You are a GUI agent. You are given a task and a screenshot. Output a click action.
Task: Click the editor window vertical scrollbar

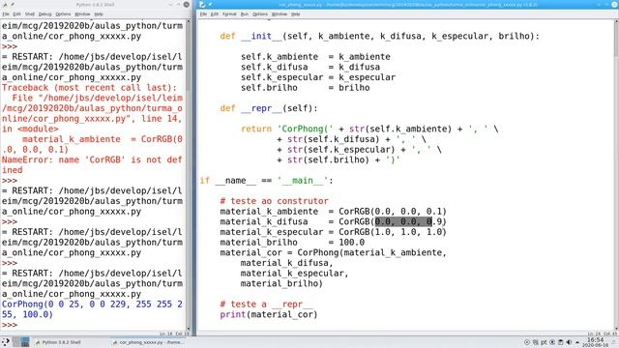click(x=616, y=174)
